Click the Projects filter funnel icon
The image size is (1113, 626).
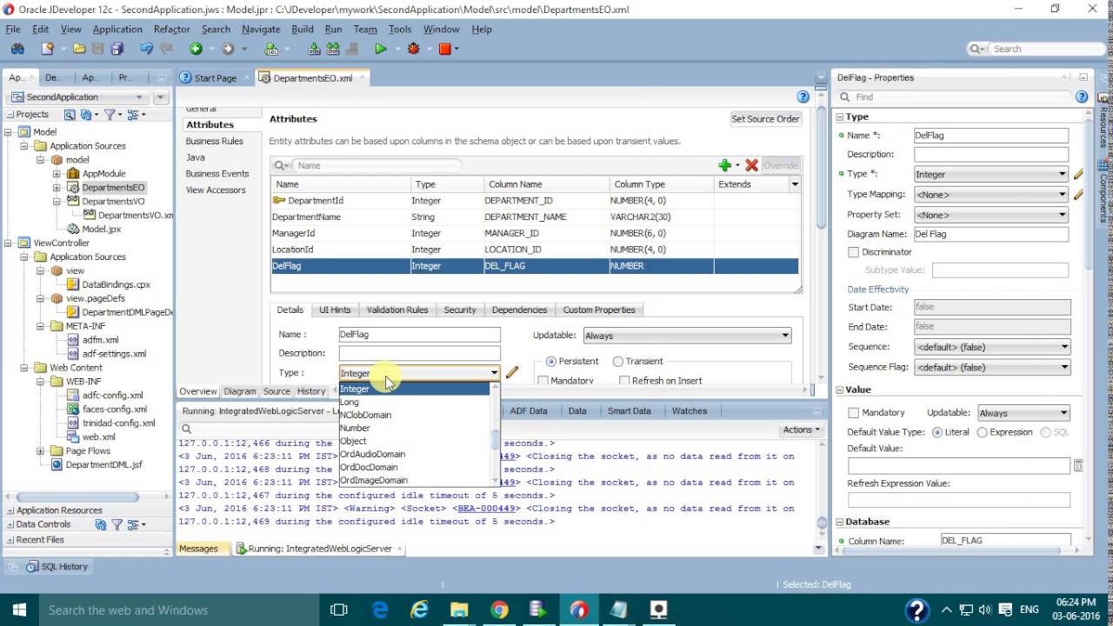click(110, 114)
